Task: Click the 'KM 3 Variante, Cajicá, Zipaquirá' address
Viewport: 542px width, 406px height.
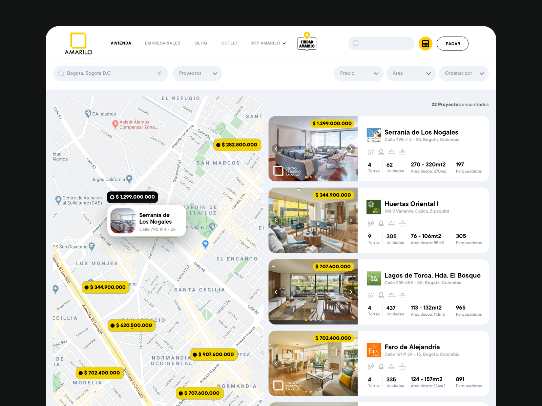Action: 417,211
